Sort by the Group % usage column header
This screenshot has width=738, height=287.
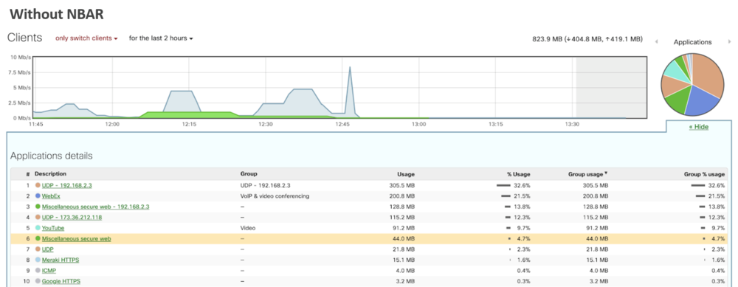pyautogui.click(x=704, y=174)
